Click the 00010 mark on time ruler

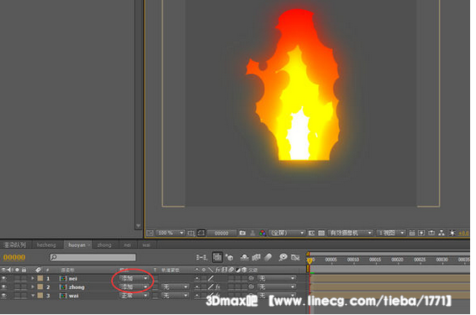pyautogui.click(x=353, y=260)
